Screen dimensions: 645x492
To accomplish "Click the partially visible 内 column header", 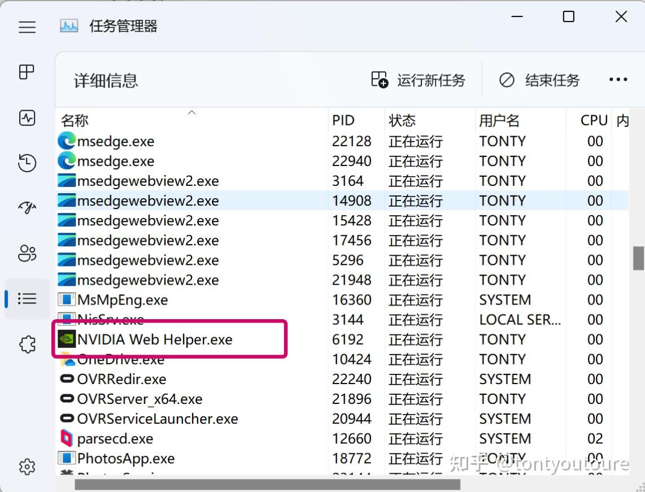I will [x=622, y=120].
